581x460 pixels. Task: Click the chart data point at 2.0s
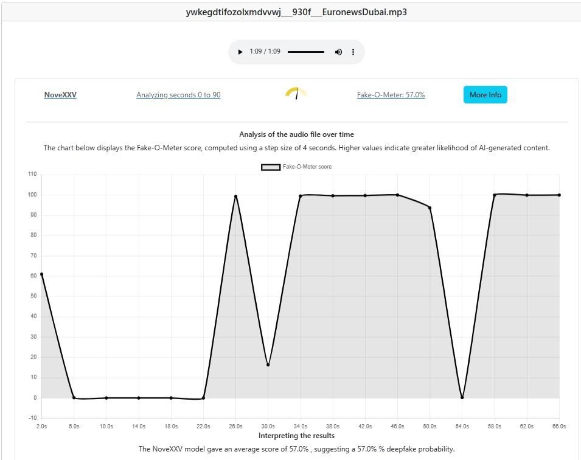pyautogui.click(x=41, y=274)
